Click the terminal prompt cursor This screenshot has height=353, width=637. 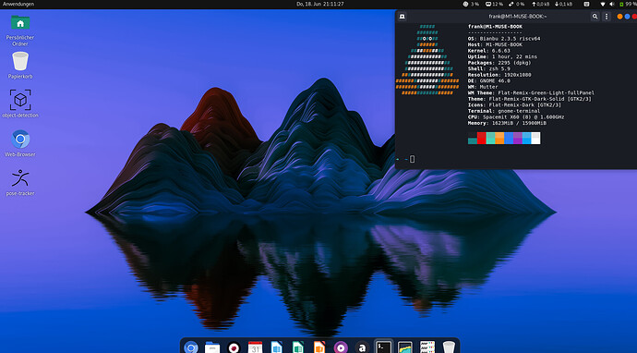[413, 159]
